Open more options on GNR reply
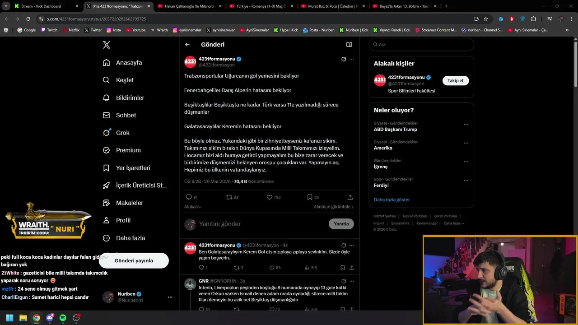Screen dimensions: 578x325 click(x=352, y=281)
